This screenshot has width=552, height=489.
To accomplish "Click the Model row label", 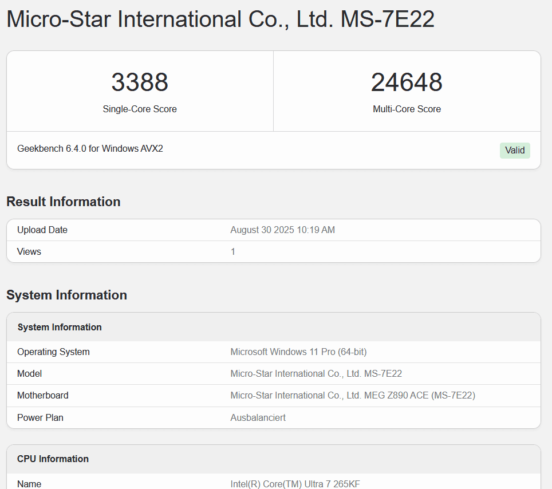I will [x=30, y=373].
